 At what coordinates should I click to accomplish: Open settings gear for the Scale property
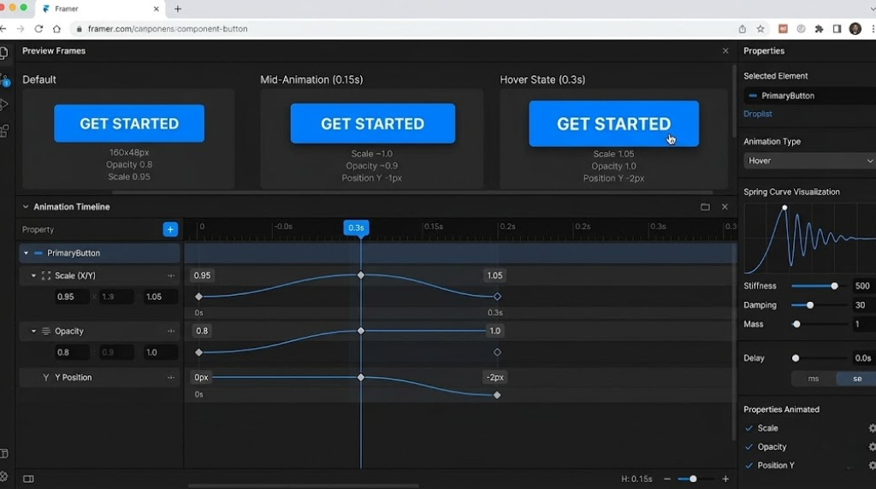872,428
